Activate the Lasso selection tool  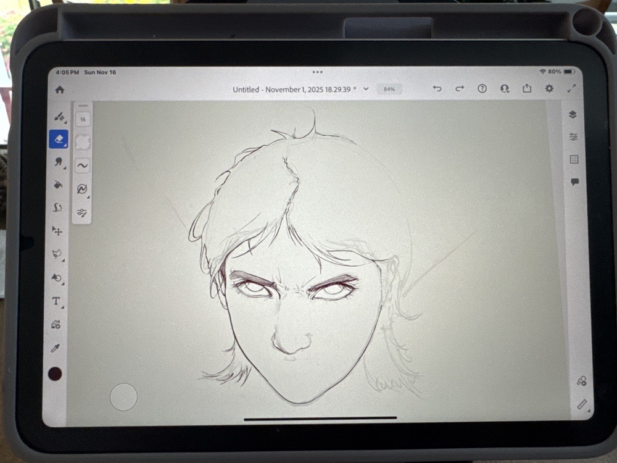click(x=57, y=254)
